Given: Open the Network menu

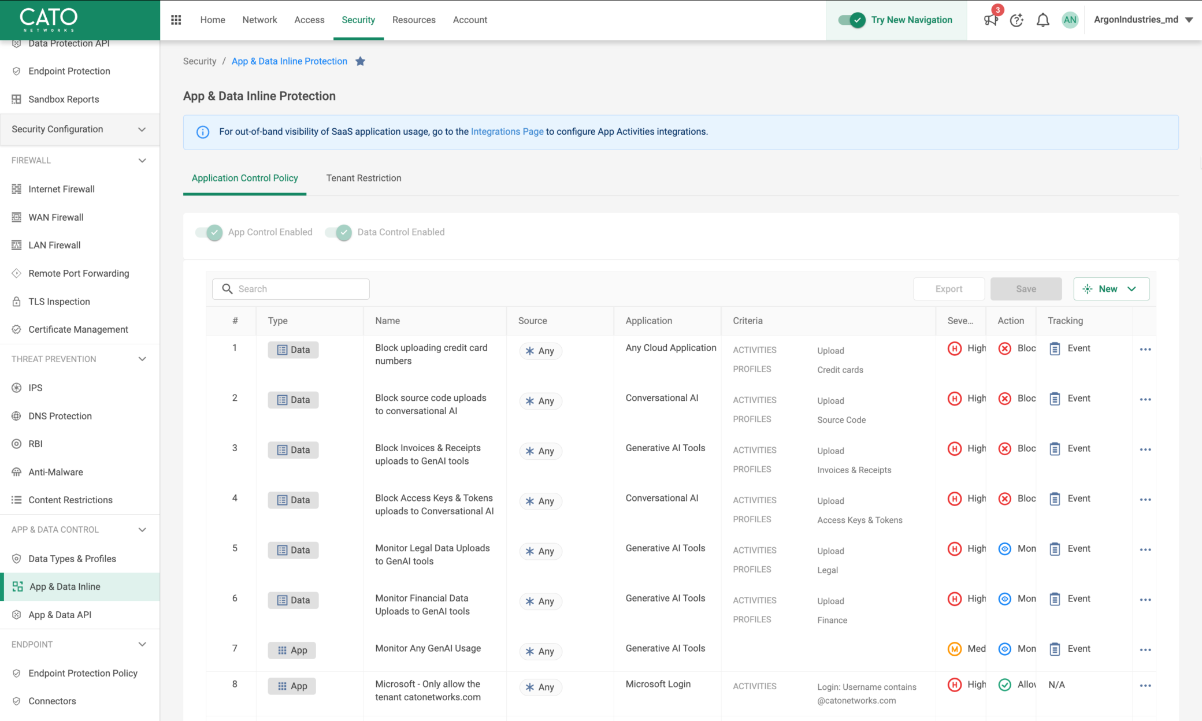Looking at the screenshot, I should point(259,20).
